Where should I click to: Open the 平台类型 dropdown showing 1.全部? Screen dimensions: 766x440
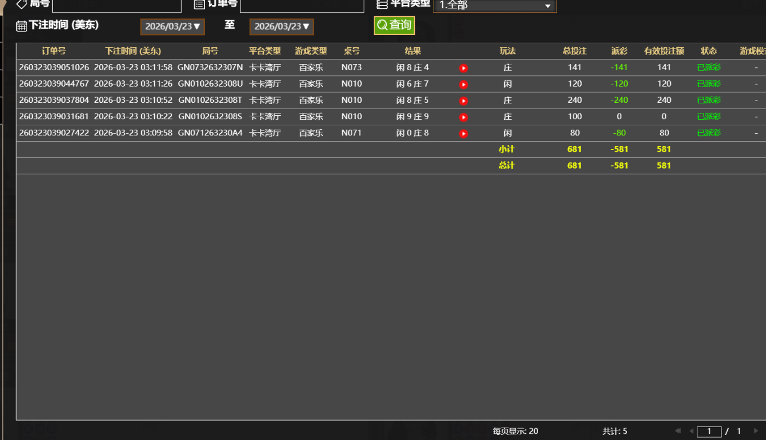494,6
